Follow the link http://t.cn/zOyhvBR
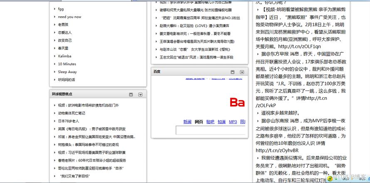The width and height of the screenshot is (370, 183). pos(277,151)
